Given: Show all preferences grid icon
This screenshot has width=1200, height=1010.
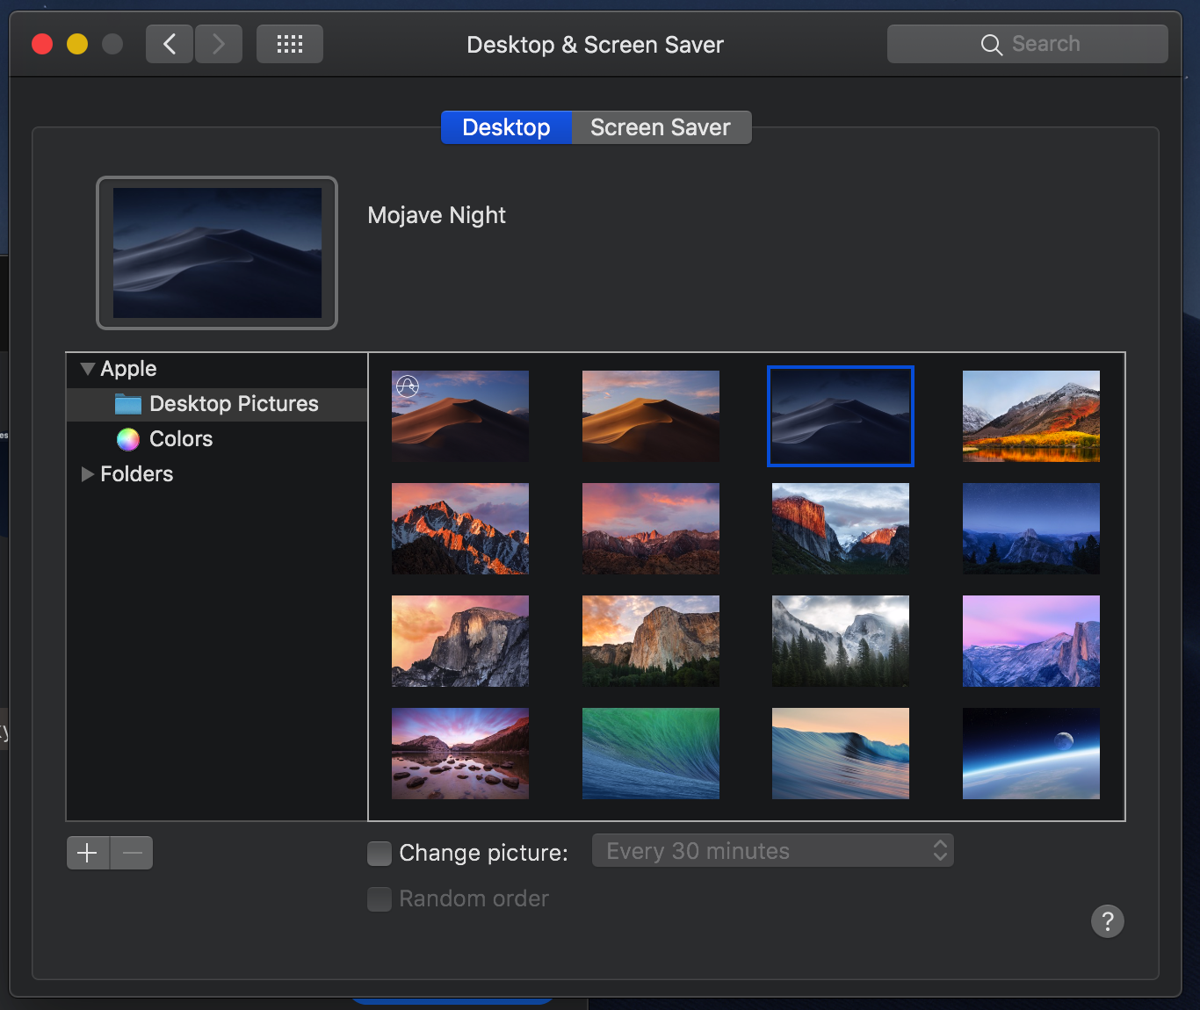Looking at the screenshot, I should pyautogui.click(x=290, y=44).
